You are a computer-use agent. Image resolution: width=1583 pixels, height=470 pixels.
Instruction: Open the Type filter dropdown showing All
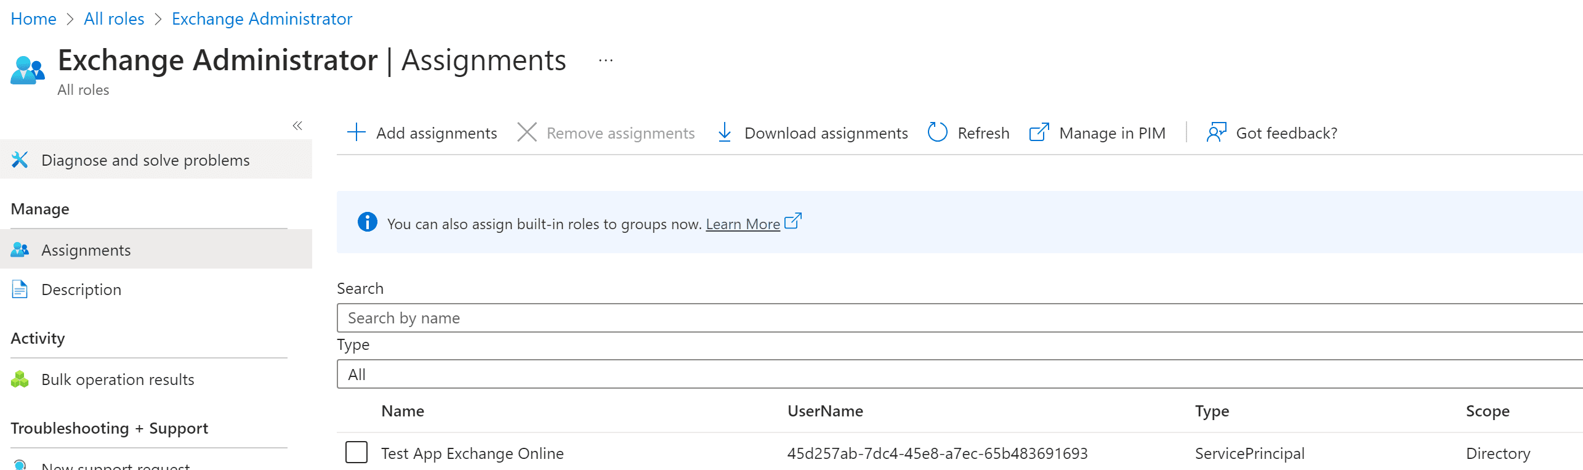point(959,375)
